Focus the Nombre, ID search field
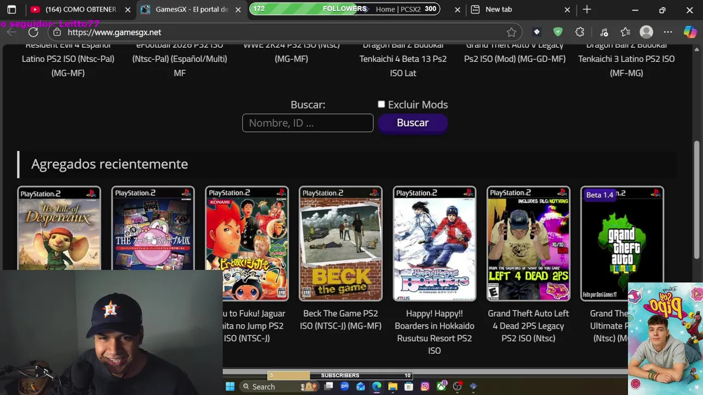Image resolution: width=703 pixels, height=395 pixels. pos(308,123)
